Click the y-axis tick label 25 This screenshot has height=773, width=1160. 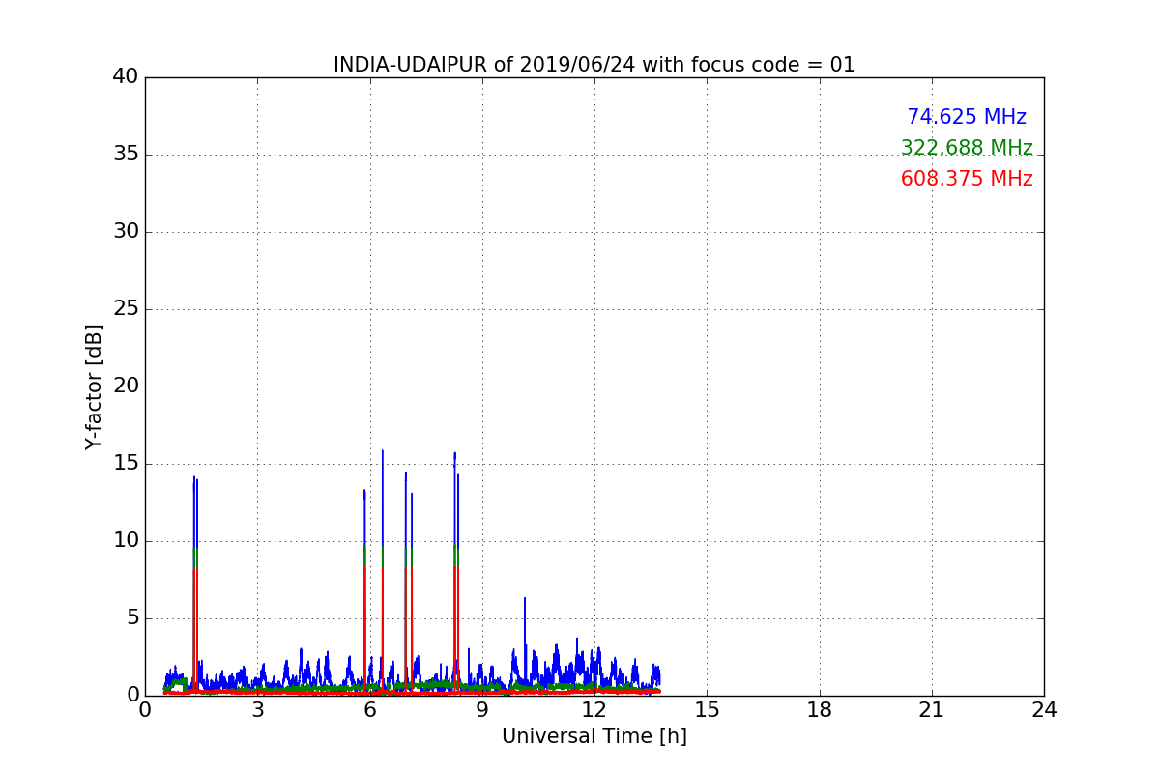click(x=126, y=309)
